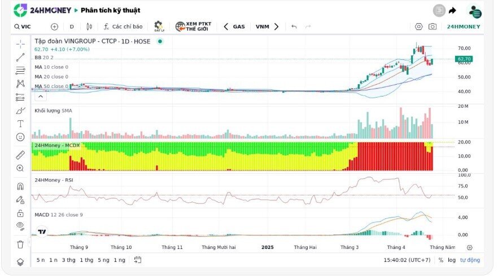Screen dimensions: 498x280
Task: Pick the text annotation tool
Action: pos(20,123)
